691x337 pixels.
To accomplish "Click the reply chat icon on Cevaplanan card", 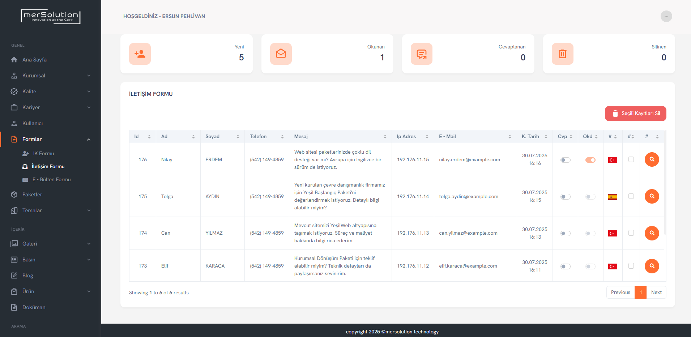I will point(421,54).
